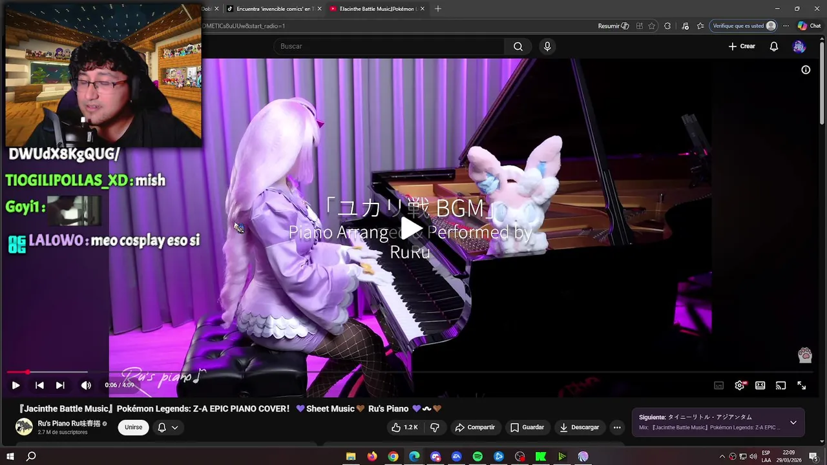Open Copilot Chat in the sidebar

pyautogui.click(x=809, y=26)
